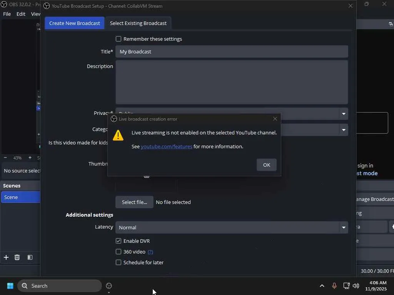Click the microphone tray icon
This screenshot has width=394, height=295.
334,286
